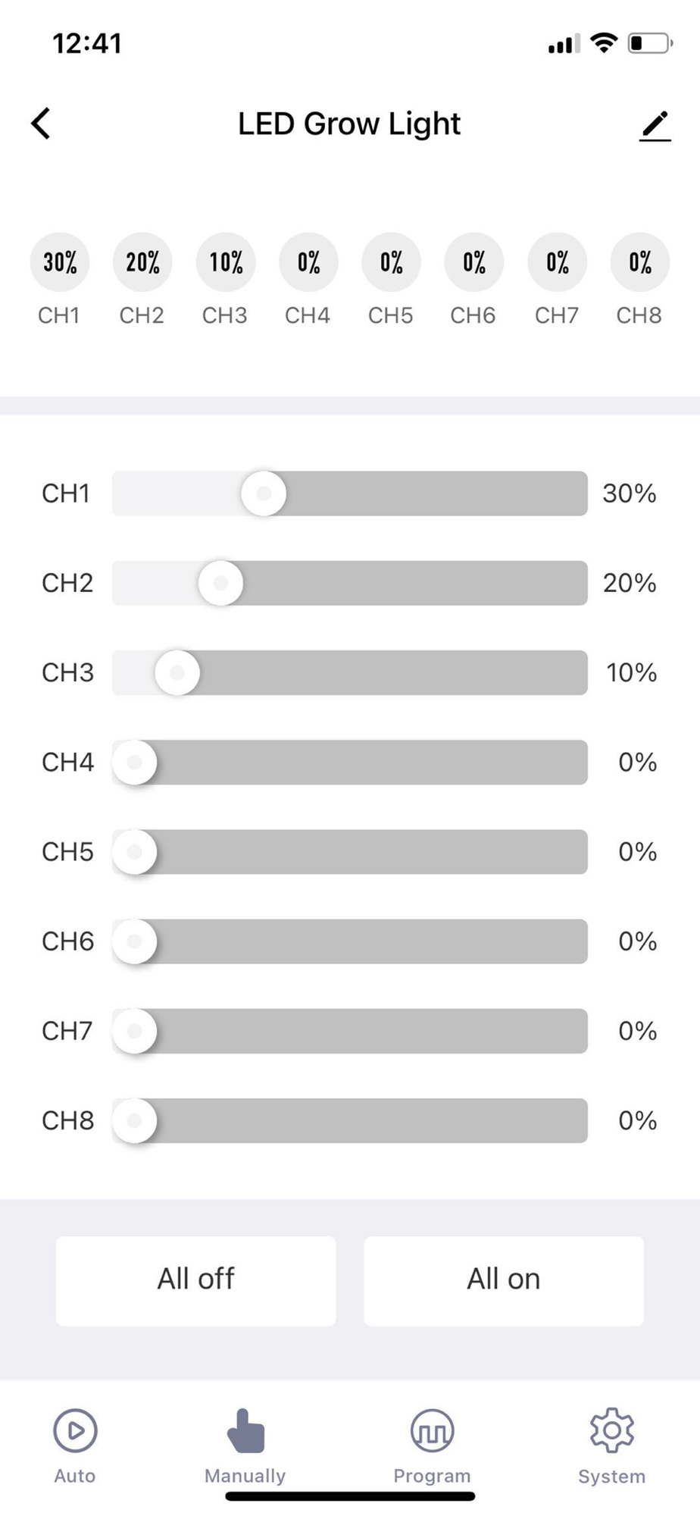Click the CH4 slider knob

[135, 762]
